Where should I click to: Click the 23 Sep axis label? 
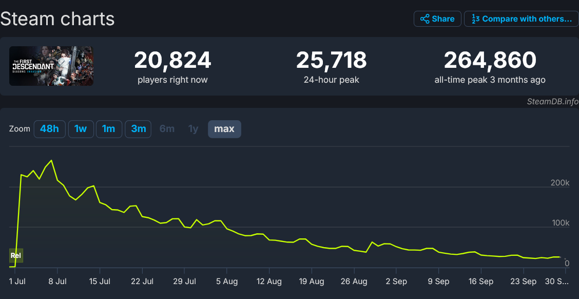[524, 282]
